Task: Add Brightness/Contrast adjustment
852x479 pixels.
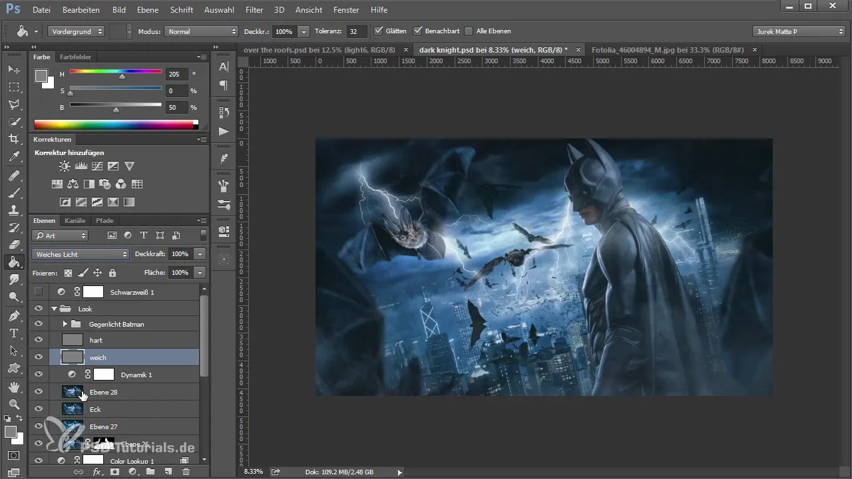Action: point(65,166)
